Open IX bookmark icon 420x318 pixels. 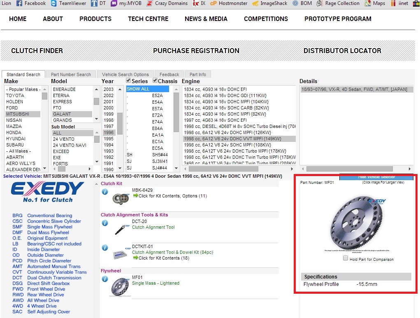tap(196, 3)
